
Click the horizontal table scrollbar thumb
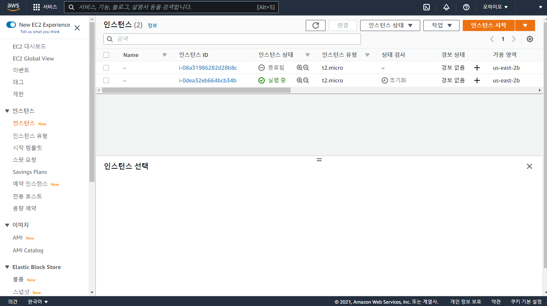coord(196,90)
